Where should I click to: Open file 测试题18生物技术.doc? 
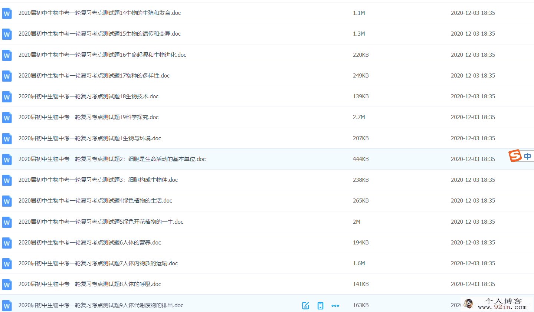tap(88, 96)
